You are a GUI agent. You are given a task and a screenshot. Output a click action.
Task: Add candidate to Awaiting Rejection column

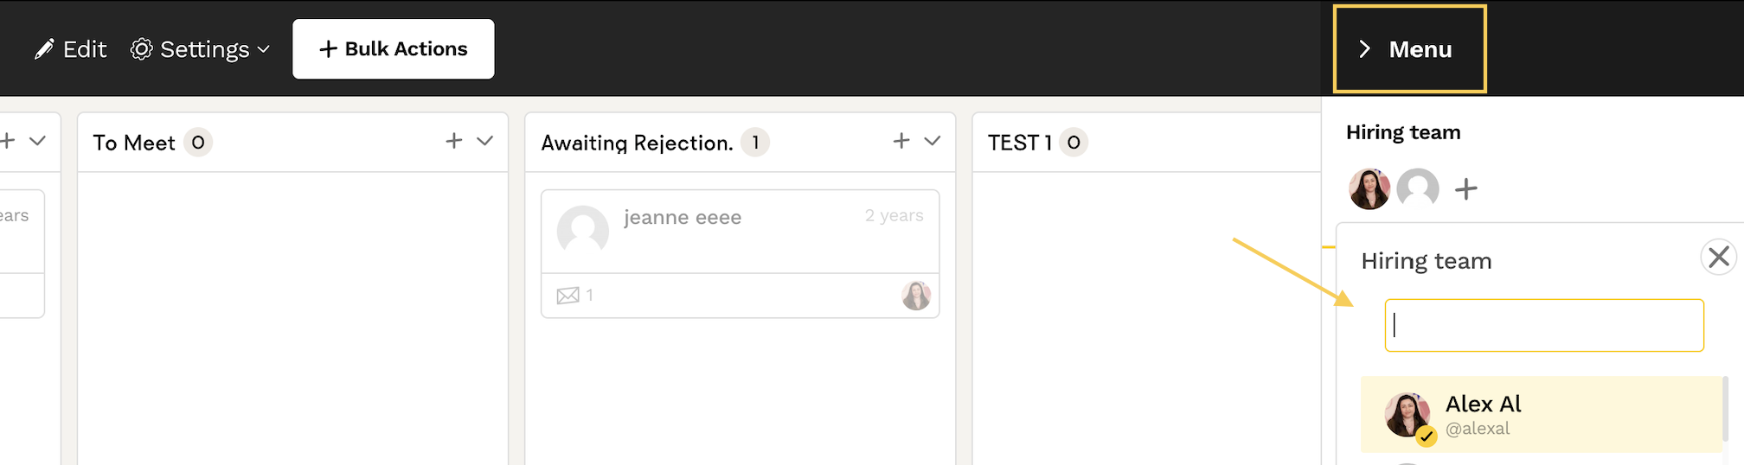pyautogui.click(x=901, y=141)
